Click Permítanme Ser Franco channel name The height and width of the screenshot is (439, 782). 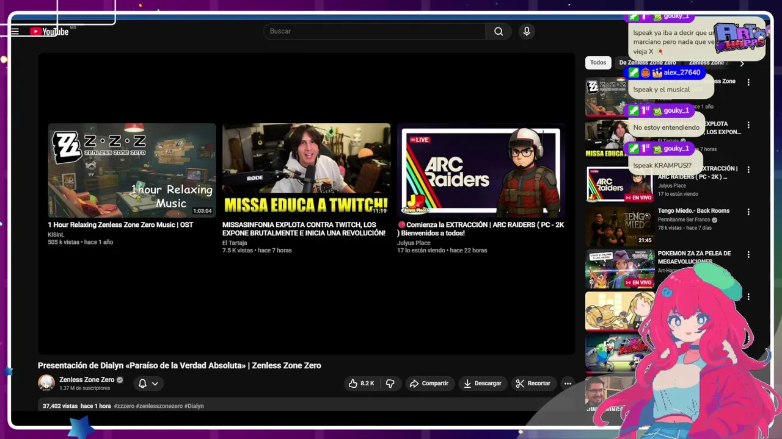684,220
